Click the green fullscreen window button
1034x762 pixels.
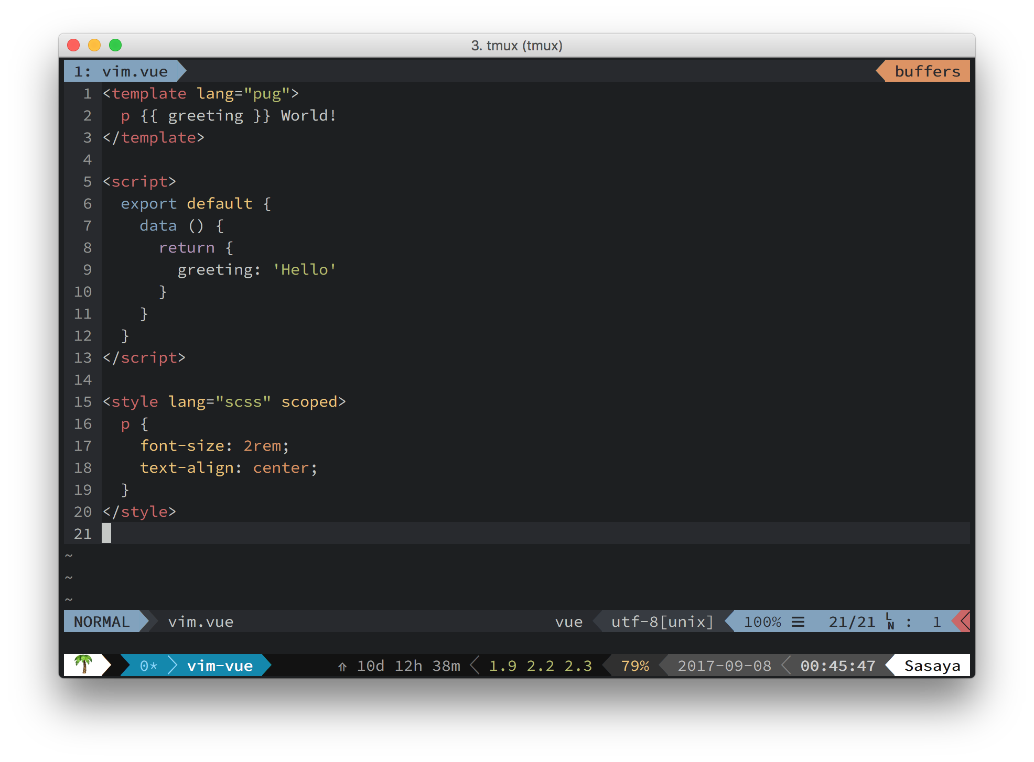pos(115,46)
